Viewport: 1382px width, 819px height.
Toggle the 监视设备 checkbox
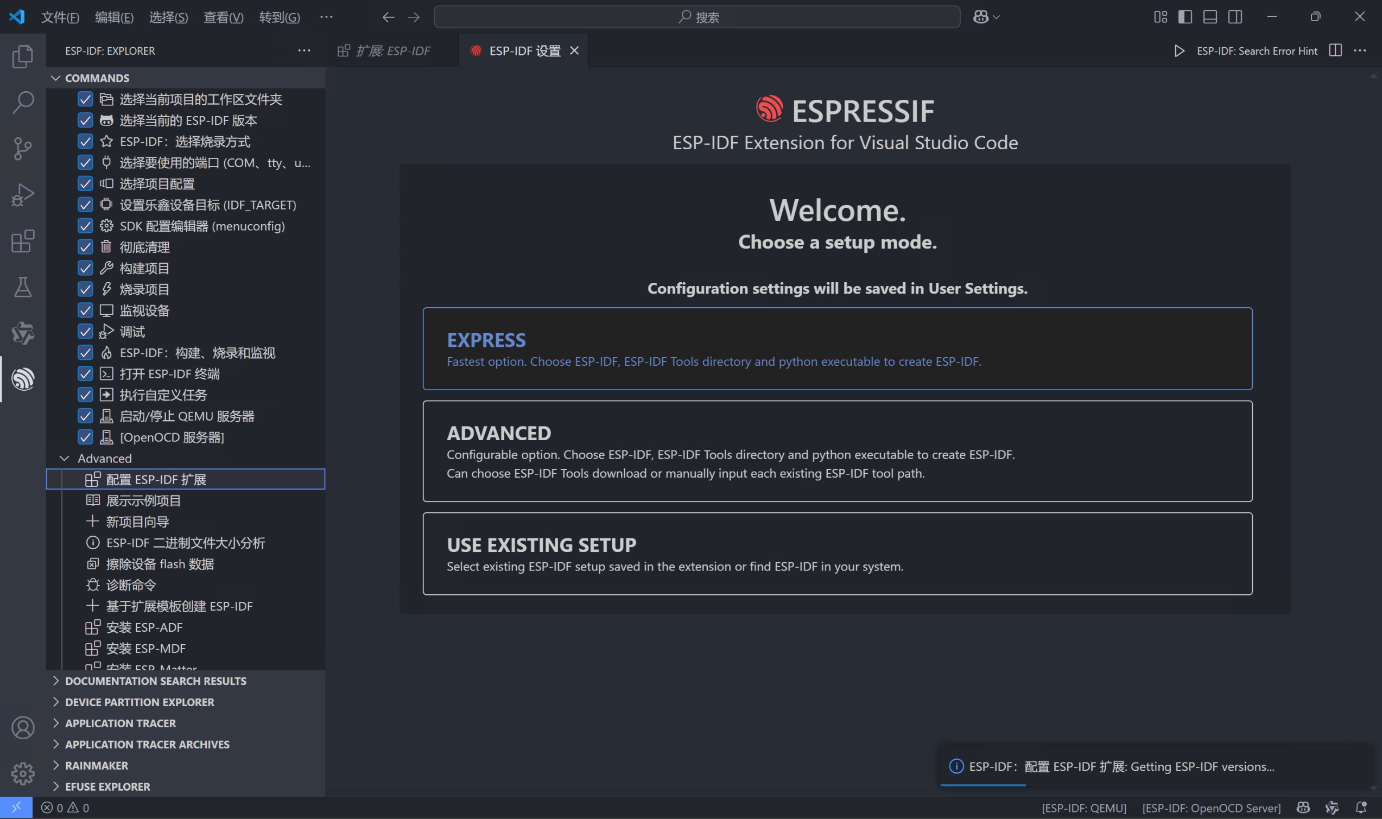click(x=85, y=310)
